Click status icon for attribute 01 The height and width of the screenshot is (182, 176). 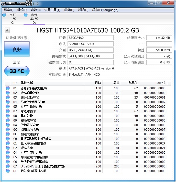8,88
